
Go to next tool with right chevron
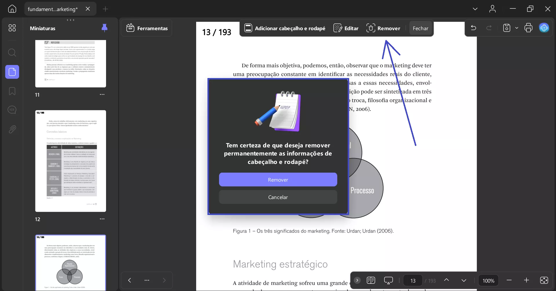[164, 280]
